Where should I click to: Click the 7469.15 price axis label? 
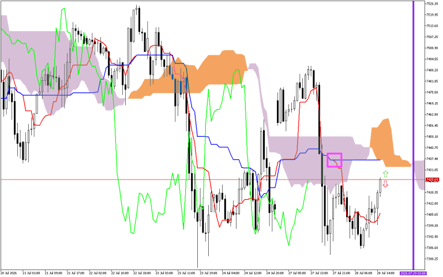[x=432, y=103]
